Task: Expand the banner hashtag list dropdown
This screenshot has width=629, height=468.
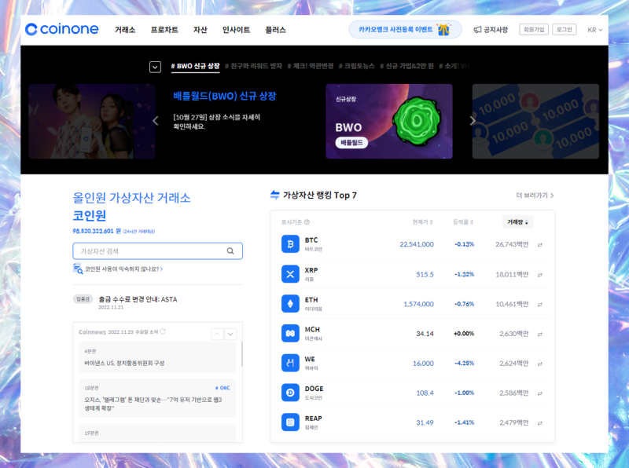Action: coord(155,67)
